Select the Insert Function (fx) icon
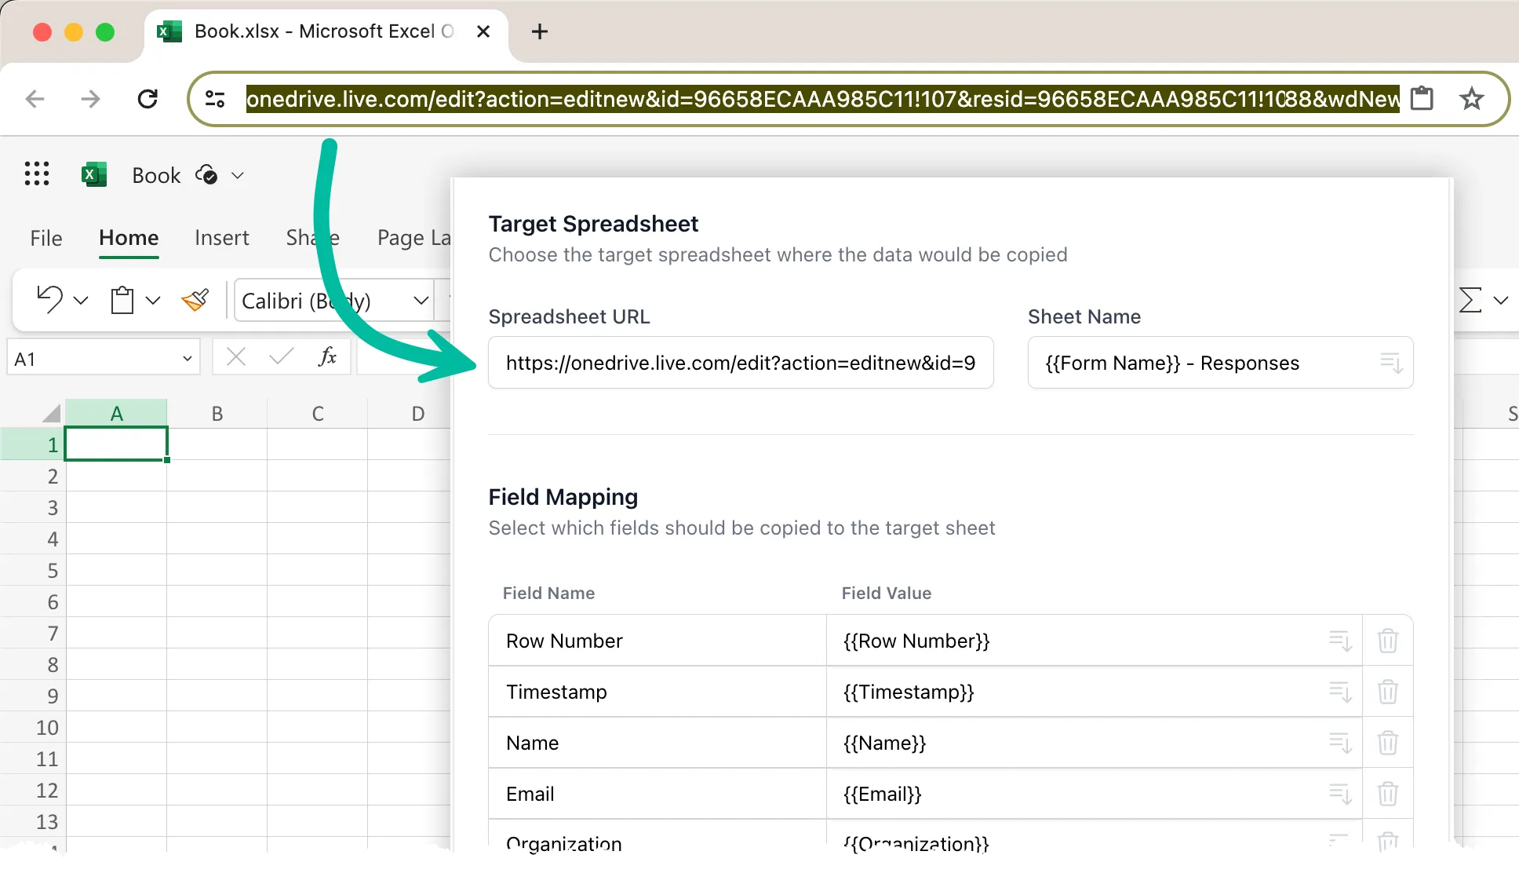 pyautogui.click(x=327, y=357)
